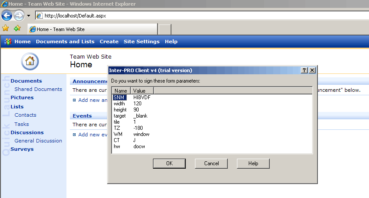Select the CT parameter row
Viewport: 369px width, 198px height.
212,140
